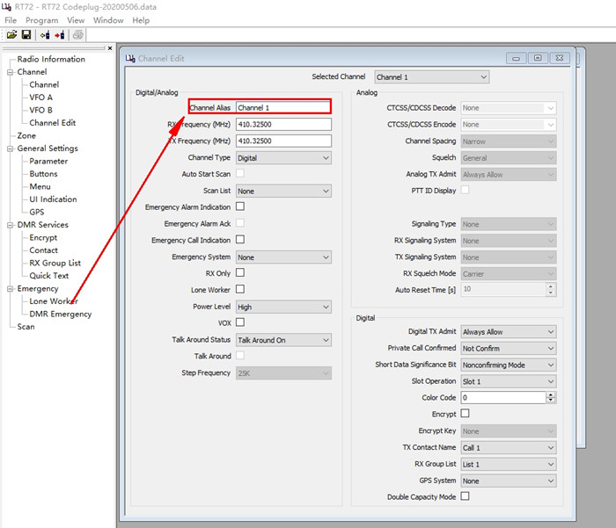Select Scan in the tree
Viewport: 616px width, 528px height.
pos(26,327)
